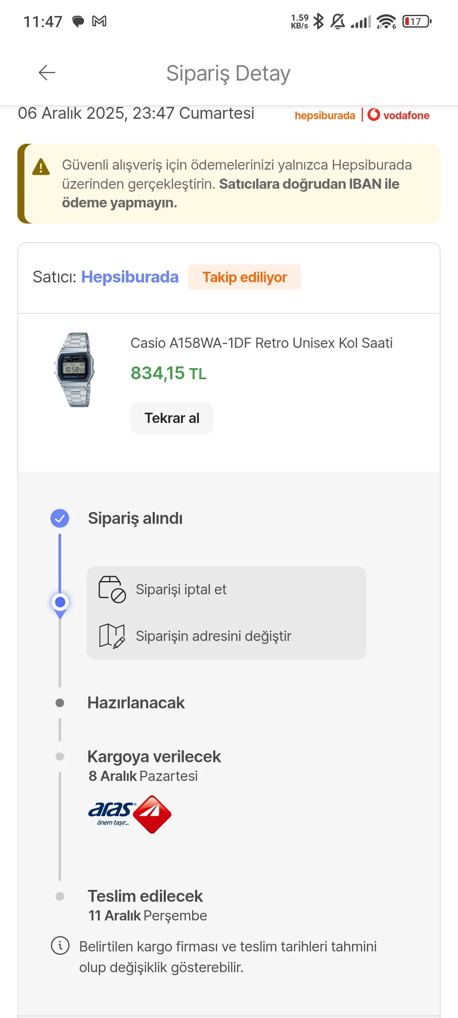Tap the Aras Kargo logo
This screenshot has height=1018, width=458.
pos(129,814)
